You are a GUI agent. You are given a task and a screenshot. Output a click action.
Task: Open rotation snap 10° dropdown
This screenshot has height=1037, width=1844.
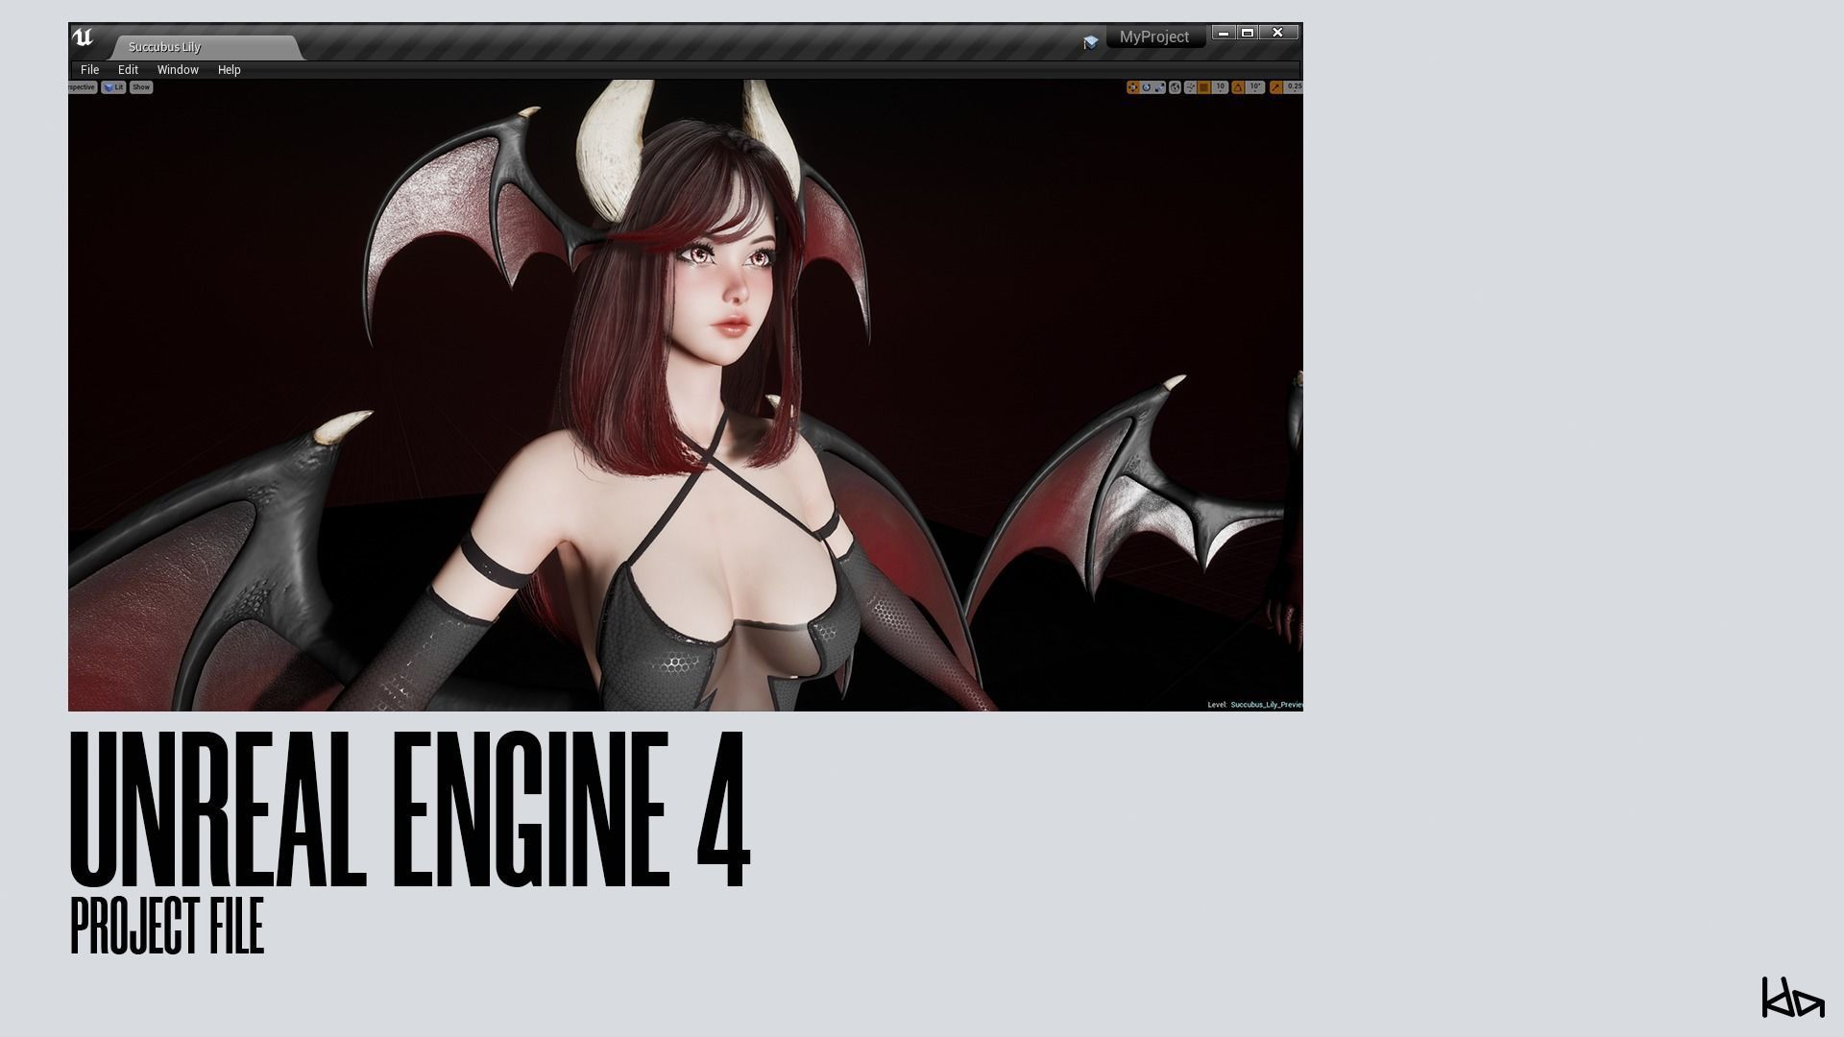[1255, 87]
